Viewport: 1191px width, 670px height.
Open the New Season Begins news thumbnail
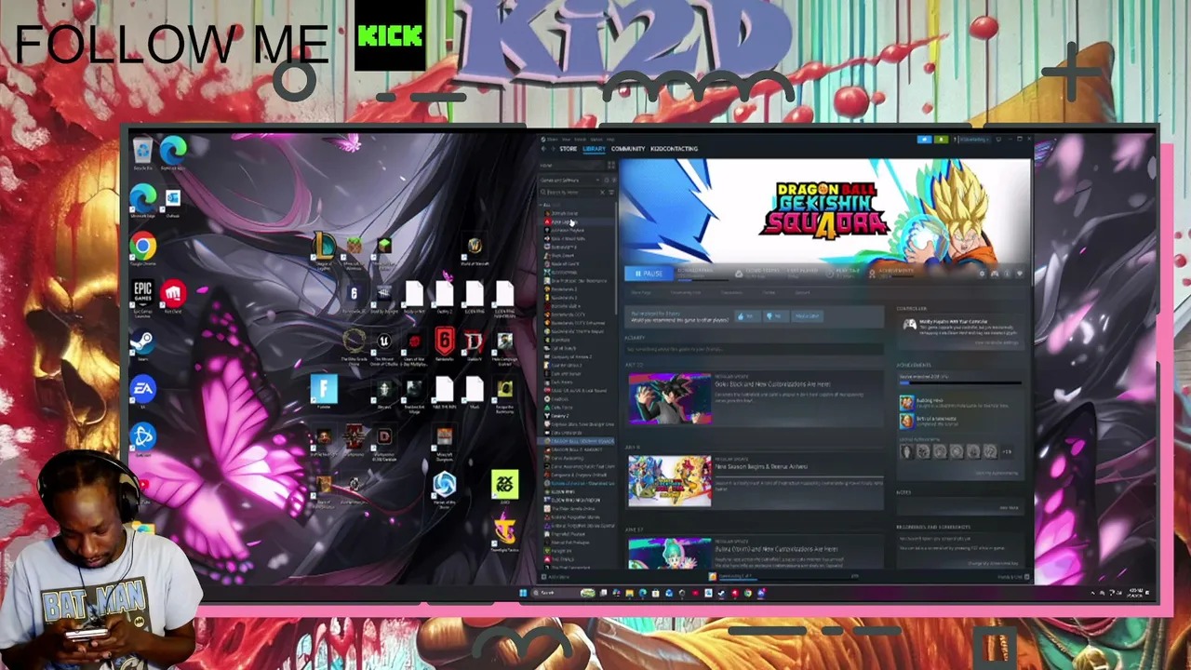click(670, 480)
